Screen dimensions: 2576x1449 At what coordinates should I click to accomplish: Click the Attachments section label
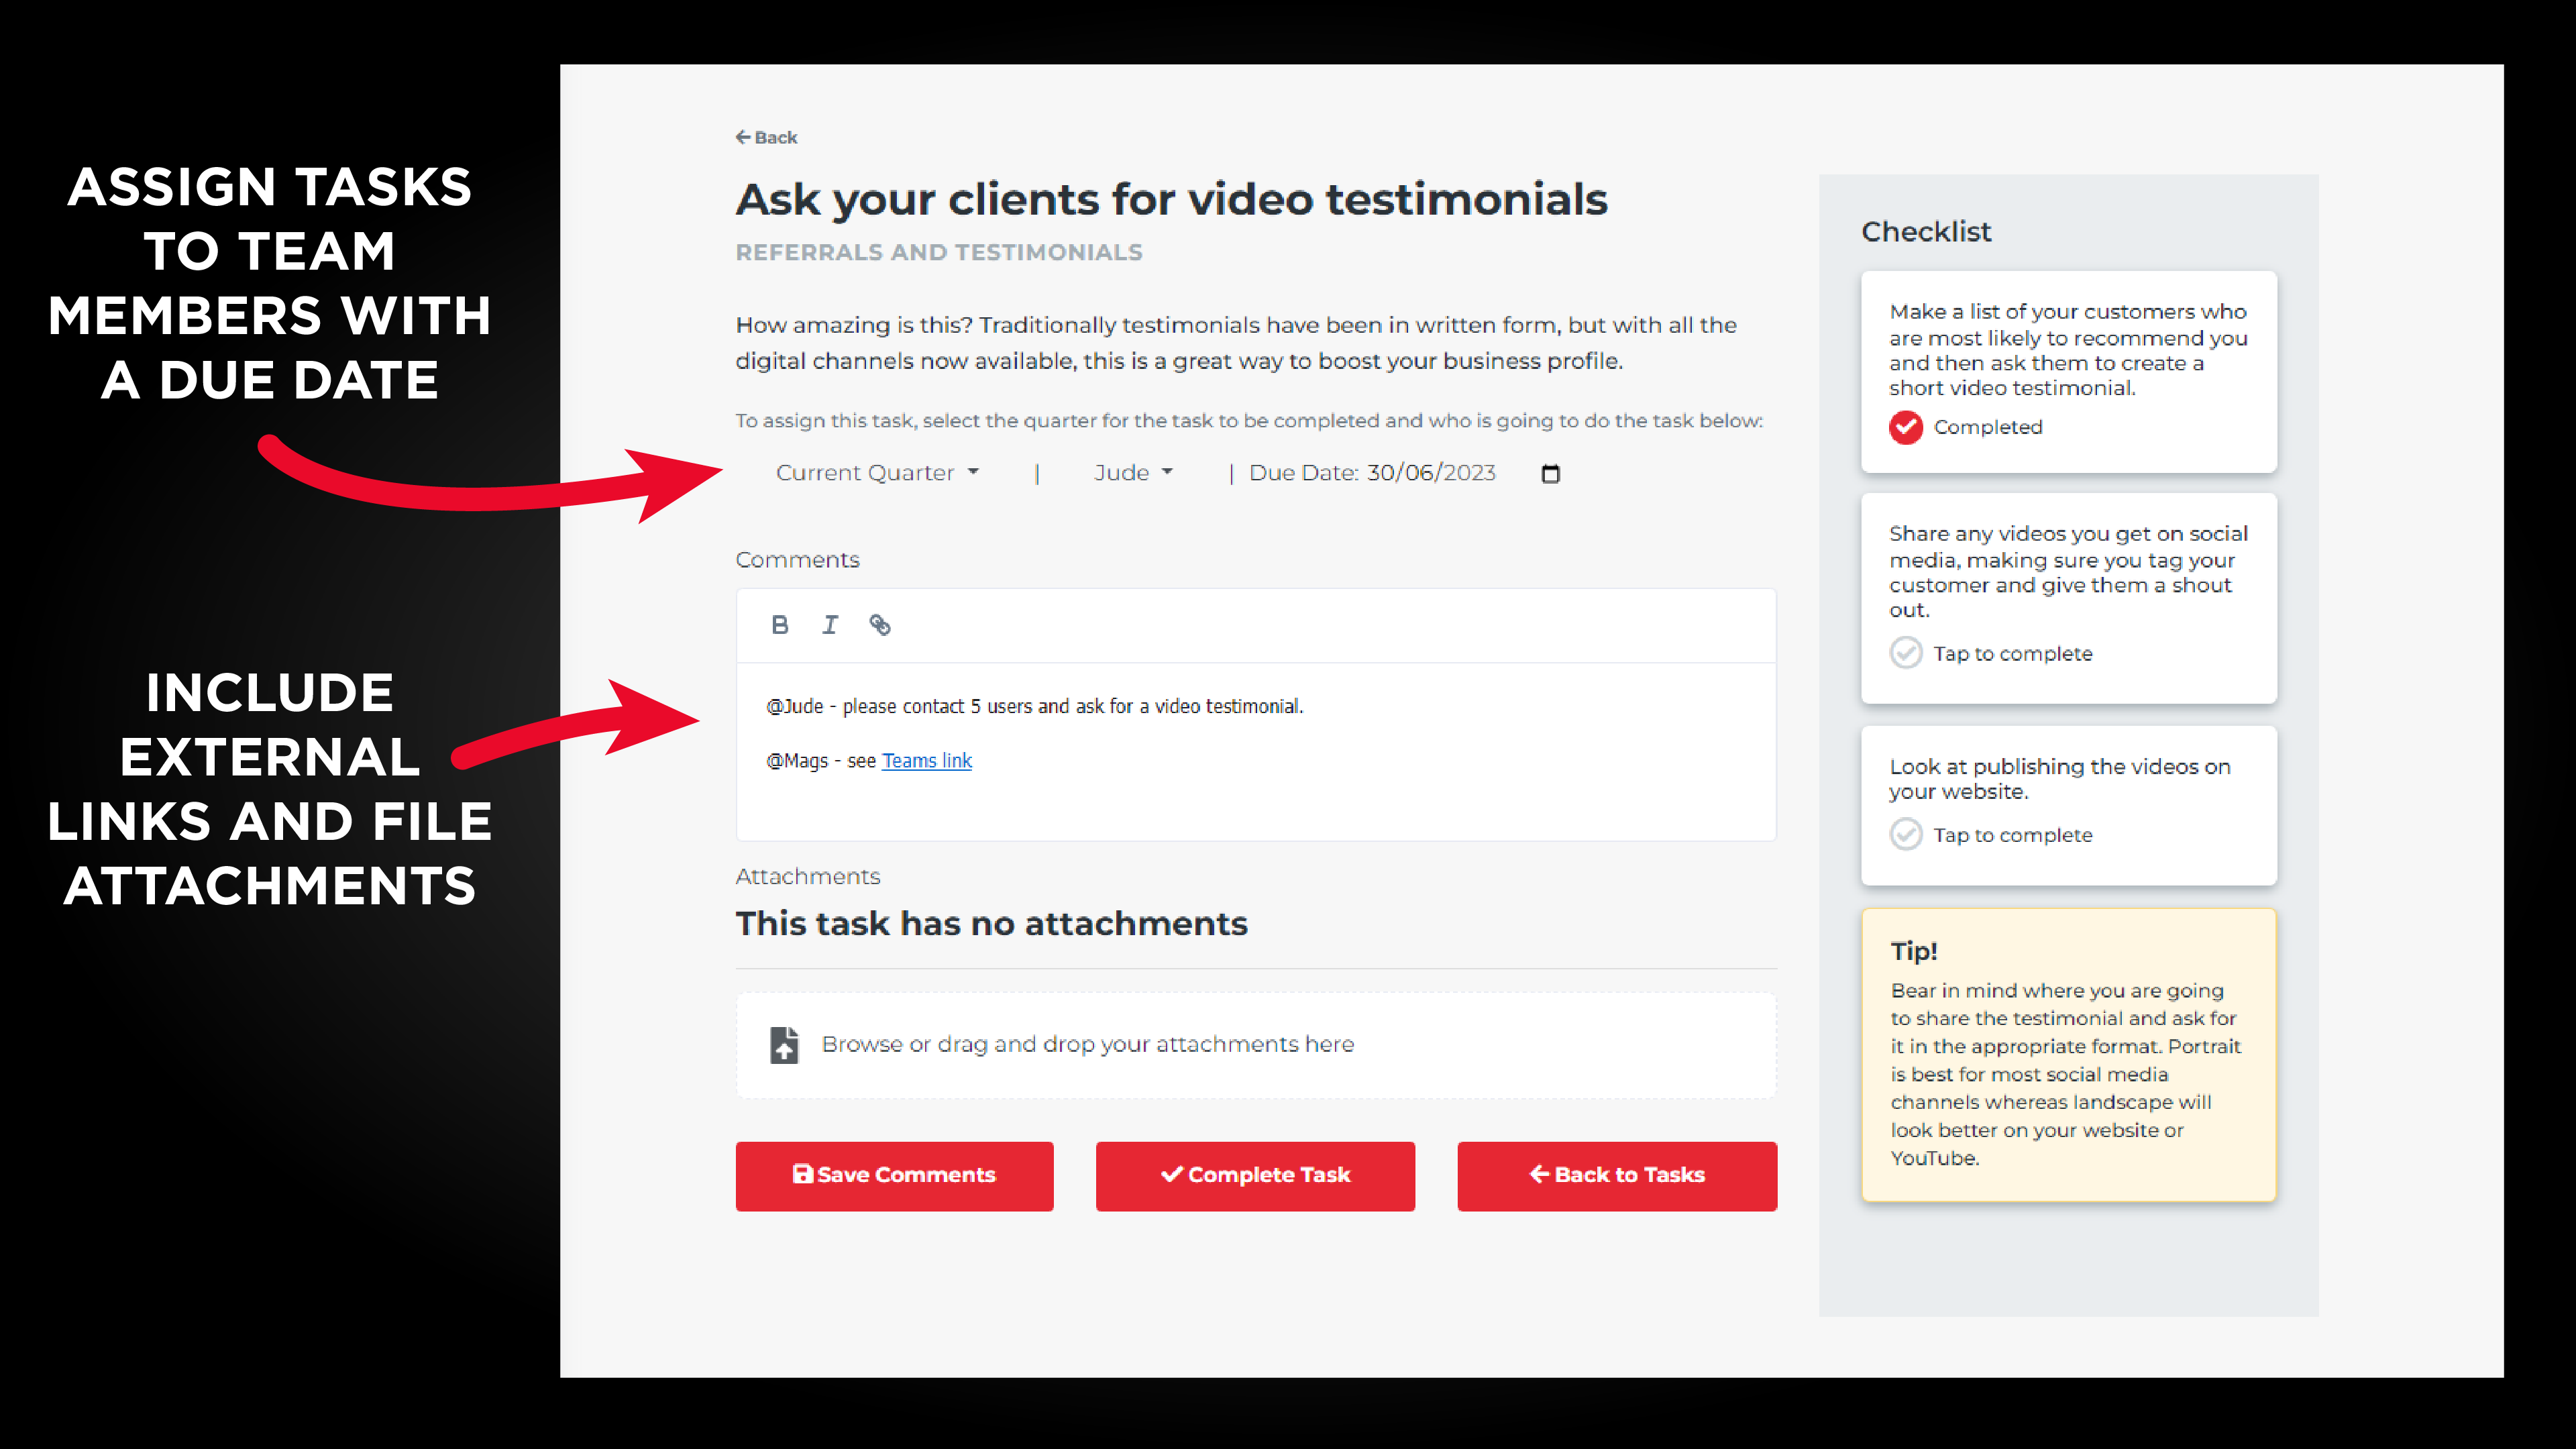pos(808,877)
